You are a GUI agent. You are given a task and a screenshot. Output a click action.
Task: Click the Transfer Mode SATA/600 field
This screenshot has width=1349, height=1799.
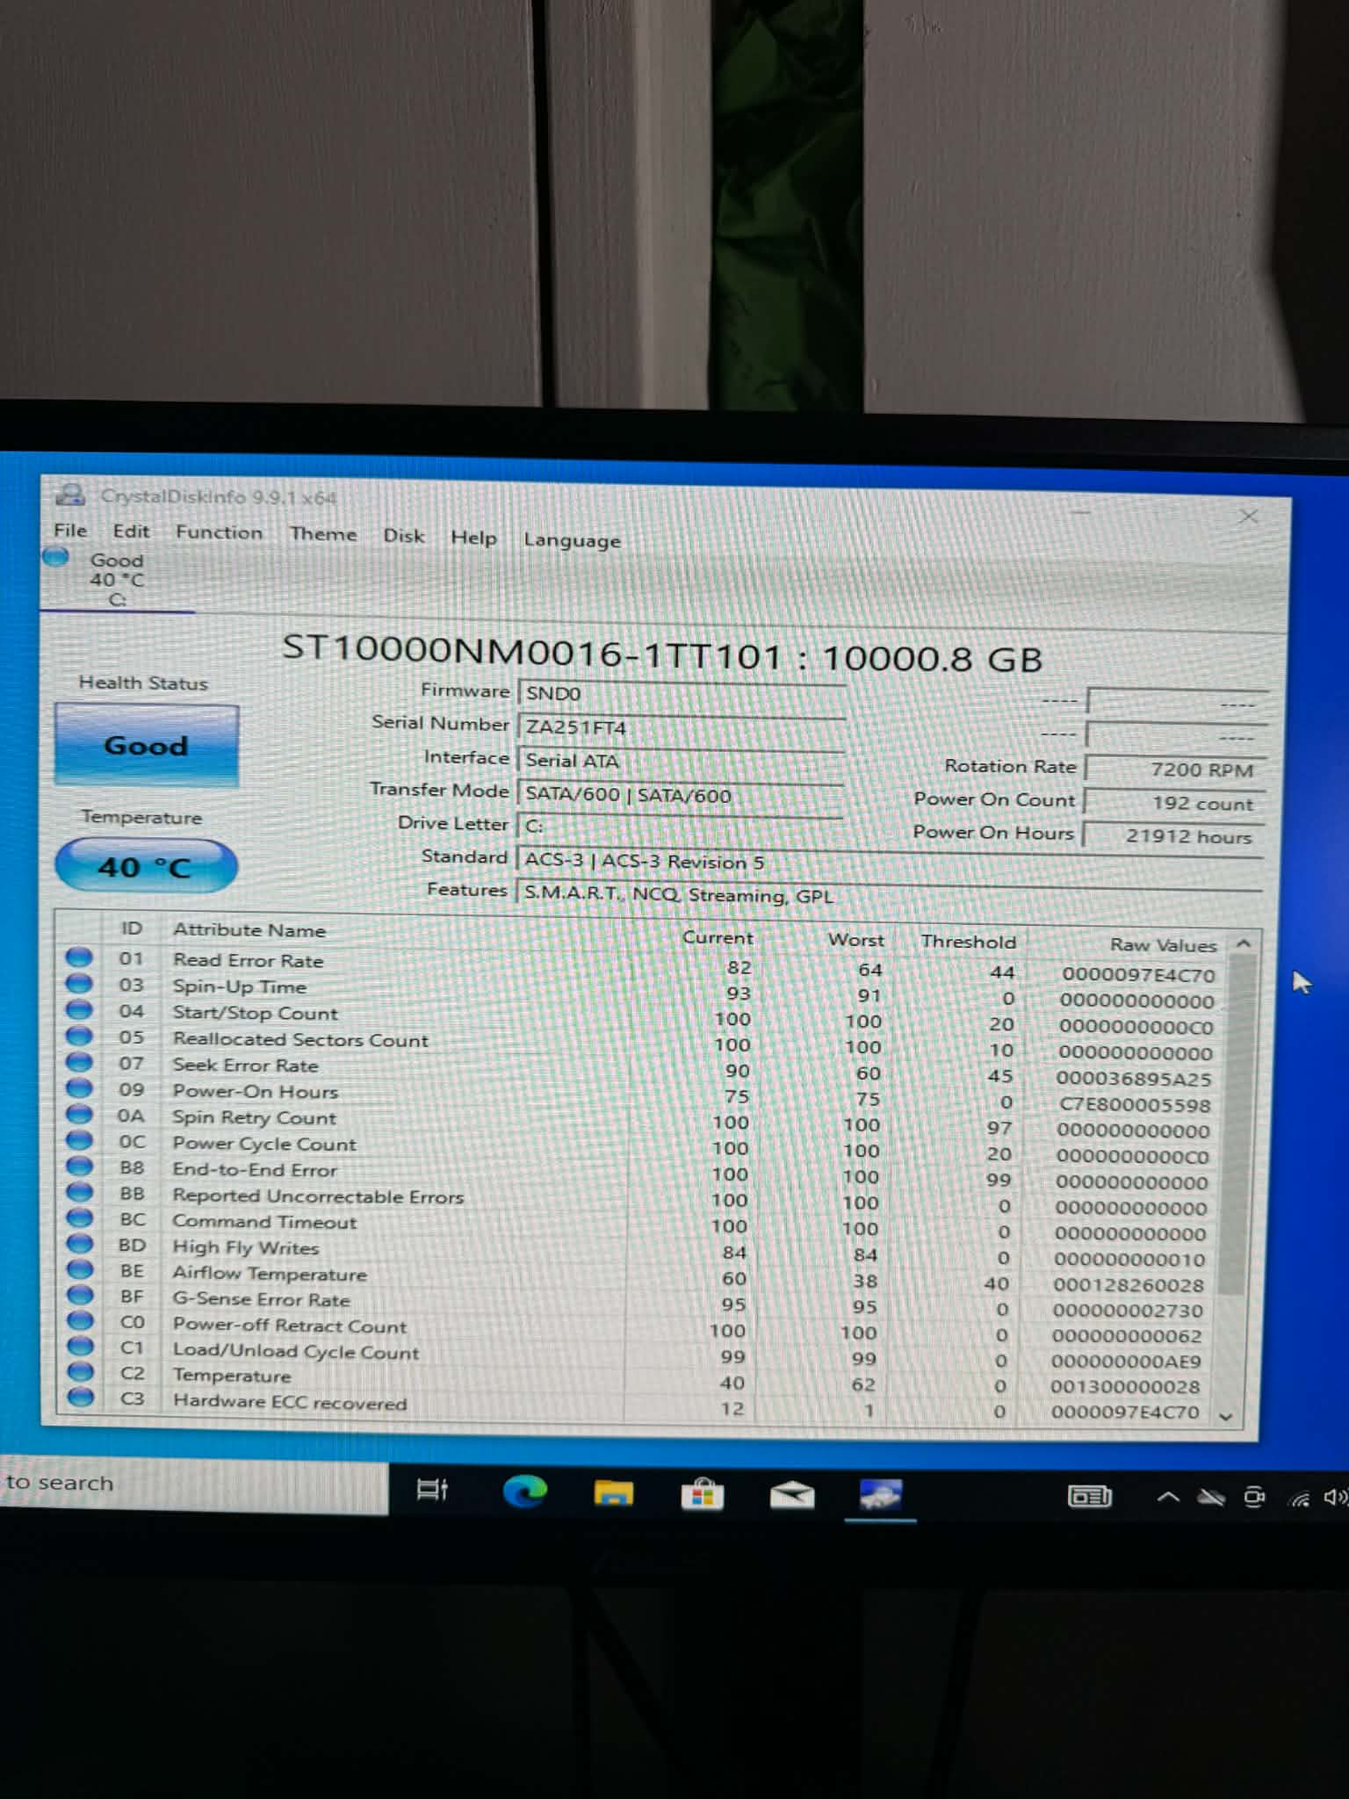(682, 795)
